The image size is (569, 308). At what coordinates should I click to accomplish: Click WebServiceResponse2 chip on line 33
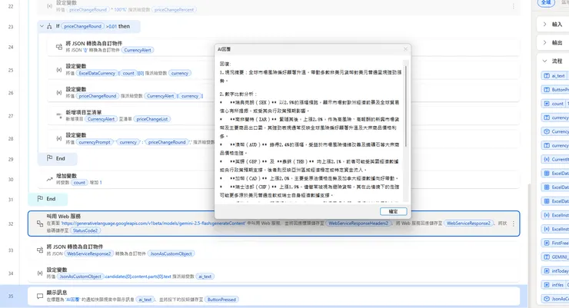(x=89, y=253)
